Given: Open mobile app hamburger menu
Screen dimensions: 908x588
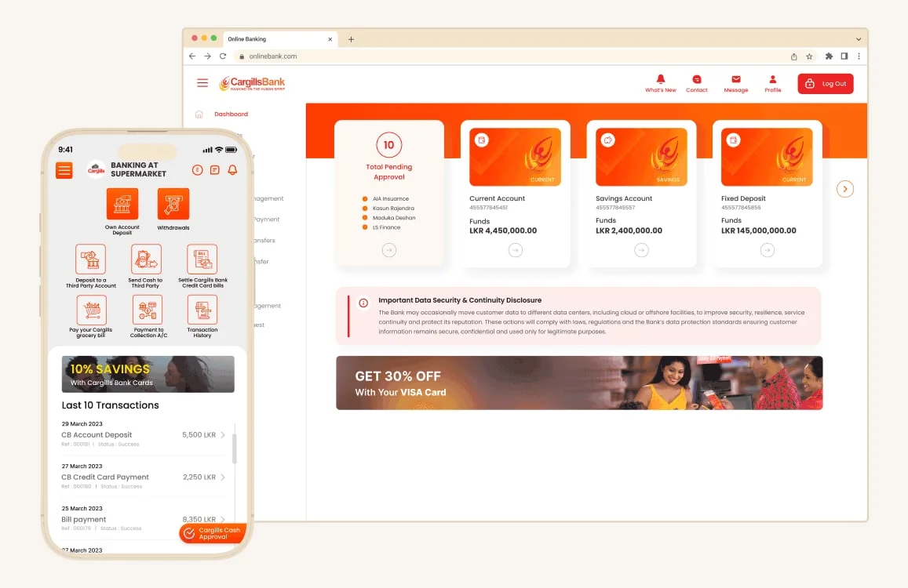Looking at the screenshot, I should tap(64, 170).
